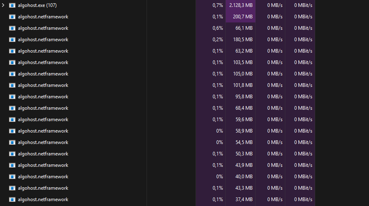
Task: Click icon of process using 54,5 MB
Action: (x=12, y=142)
